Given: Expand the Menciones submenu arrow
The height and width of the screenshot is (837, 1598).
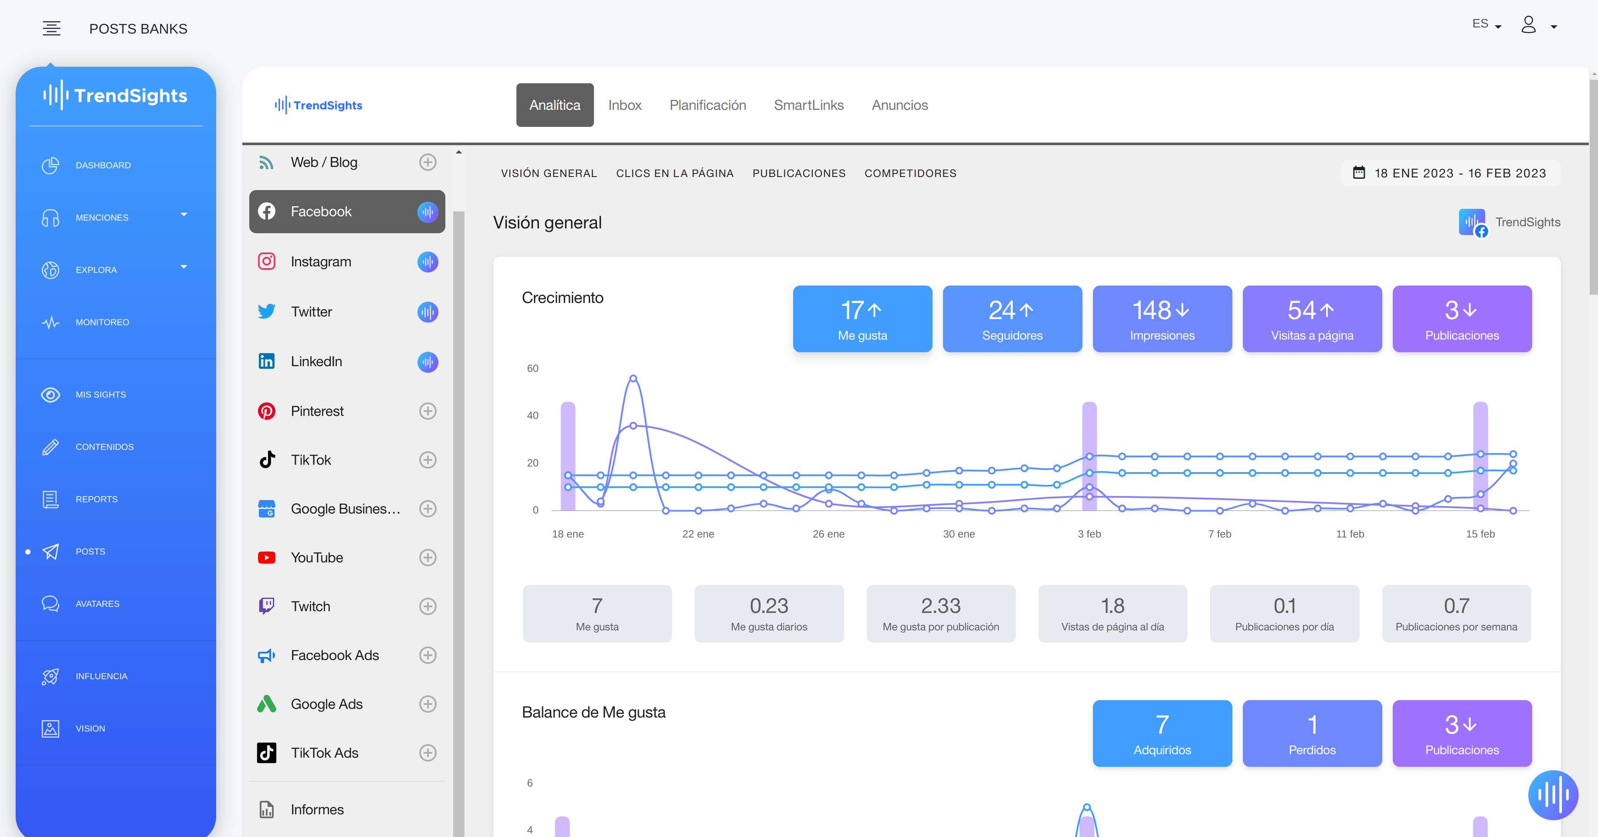Looking at the screenshot, I should (183, 215).
